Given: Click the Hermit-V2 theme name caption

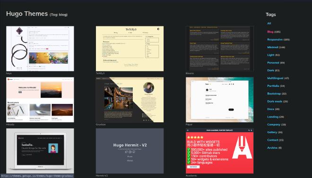Looking at the screenshot, I should click(102, 176).
